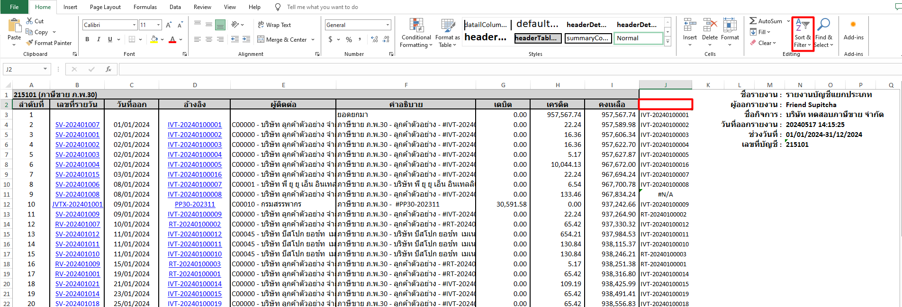The image size is (902, 307).
Task: Click the Cut scissors icon
Action: point(30,21)
